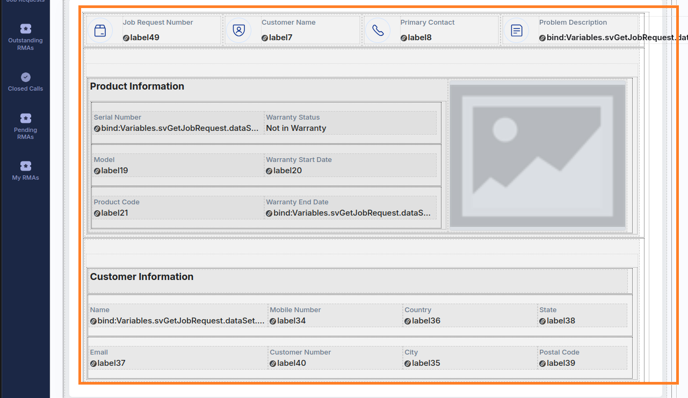Image resolution: width=688 pixels, height=398 pixels.
Task: Click the label35 City value
Action: pos(426,363)
